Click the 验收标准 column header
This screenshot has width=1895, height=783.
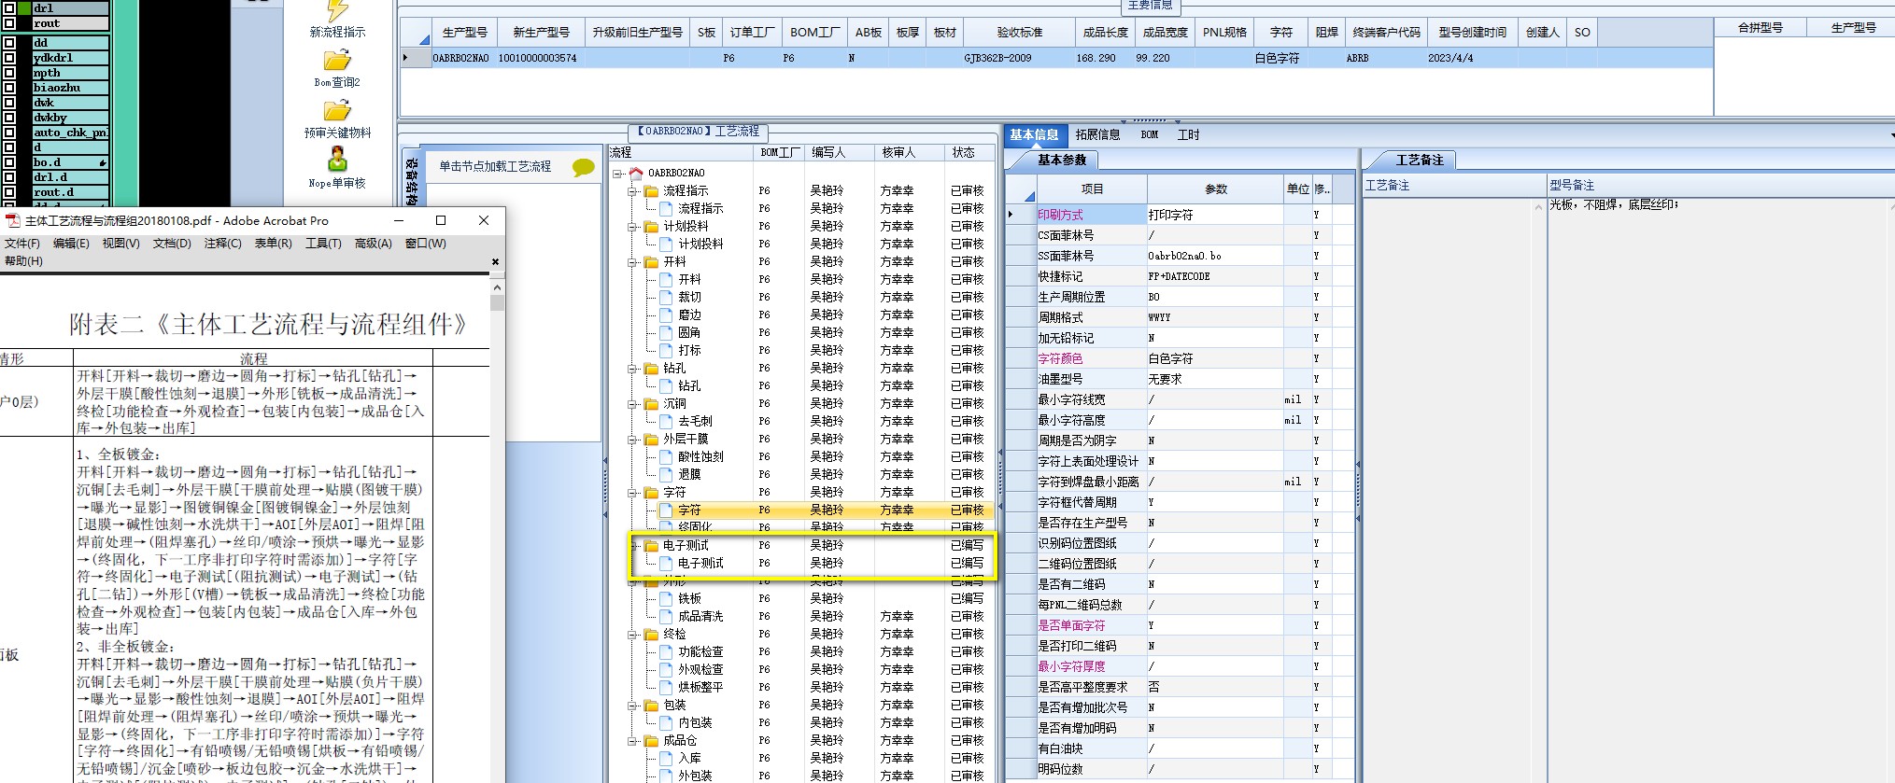[x=1019, y=32]
